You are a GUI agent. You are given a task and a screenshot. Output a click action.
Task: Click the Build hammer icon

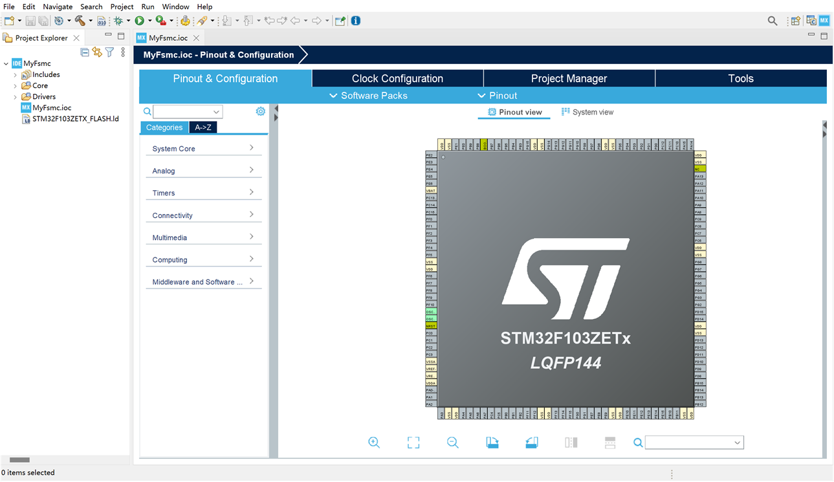(80, 21)
